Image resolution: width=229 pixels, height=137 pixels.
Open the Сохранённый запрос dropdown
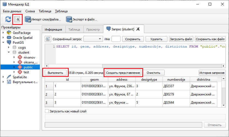tap(93, 39)
